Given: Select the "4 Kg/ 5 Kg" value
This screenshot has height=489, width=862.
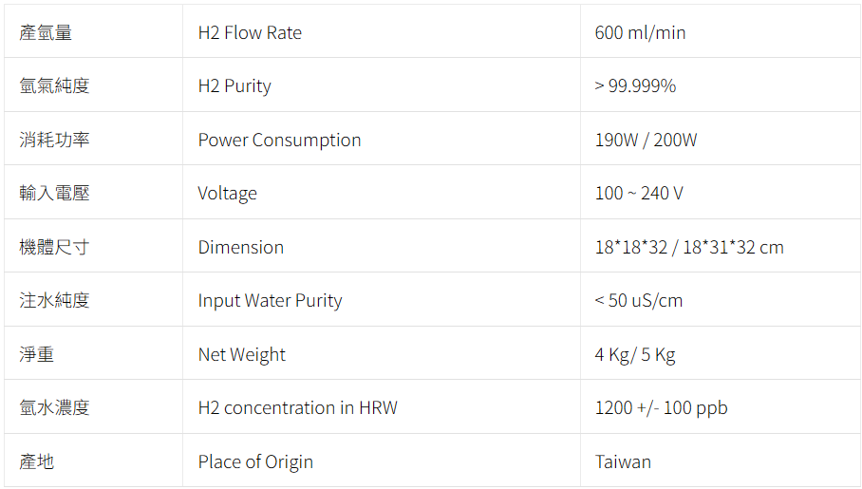Looking at the screenshot, I should click(635, 354).
